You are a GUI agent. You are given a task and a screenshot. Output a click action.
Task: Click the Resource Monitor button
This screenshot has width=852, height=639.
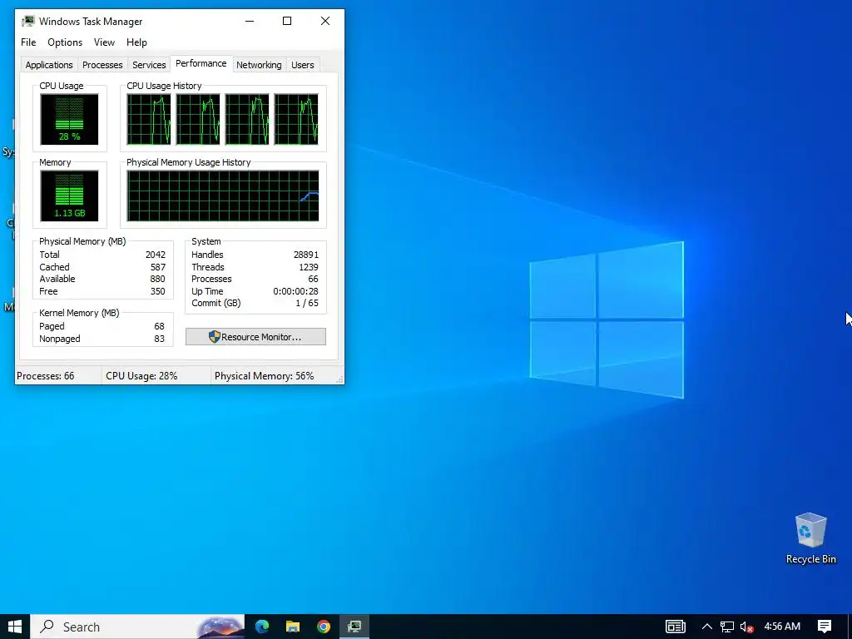pyautogui.click(x=256, y=337)
